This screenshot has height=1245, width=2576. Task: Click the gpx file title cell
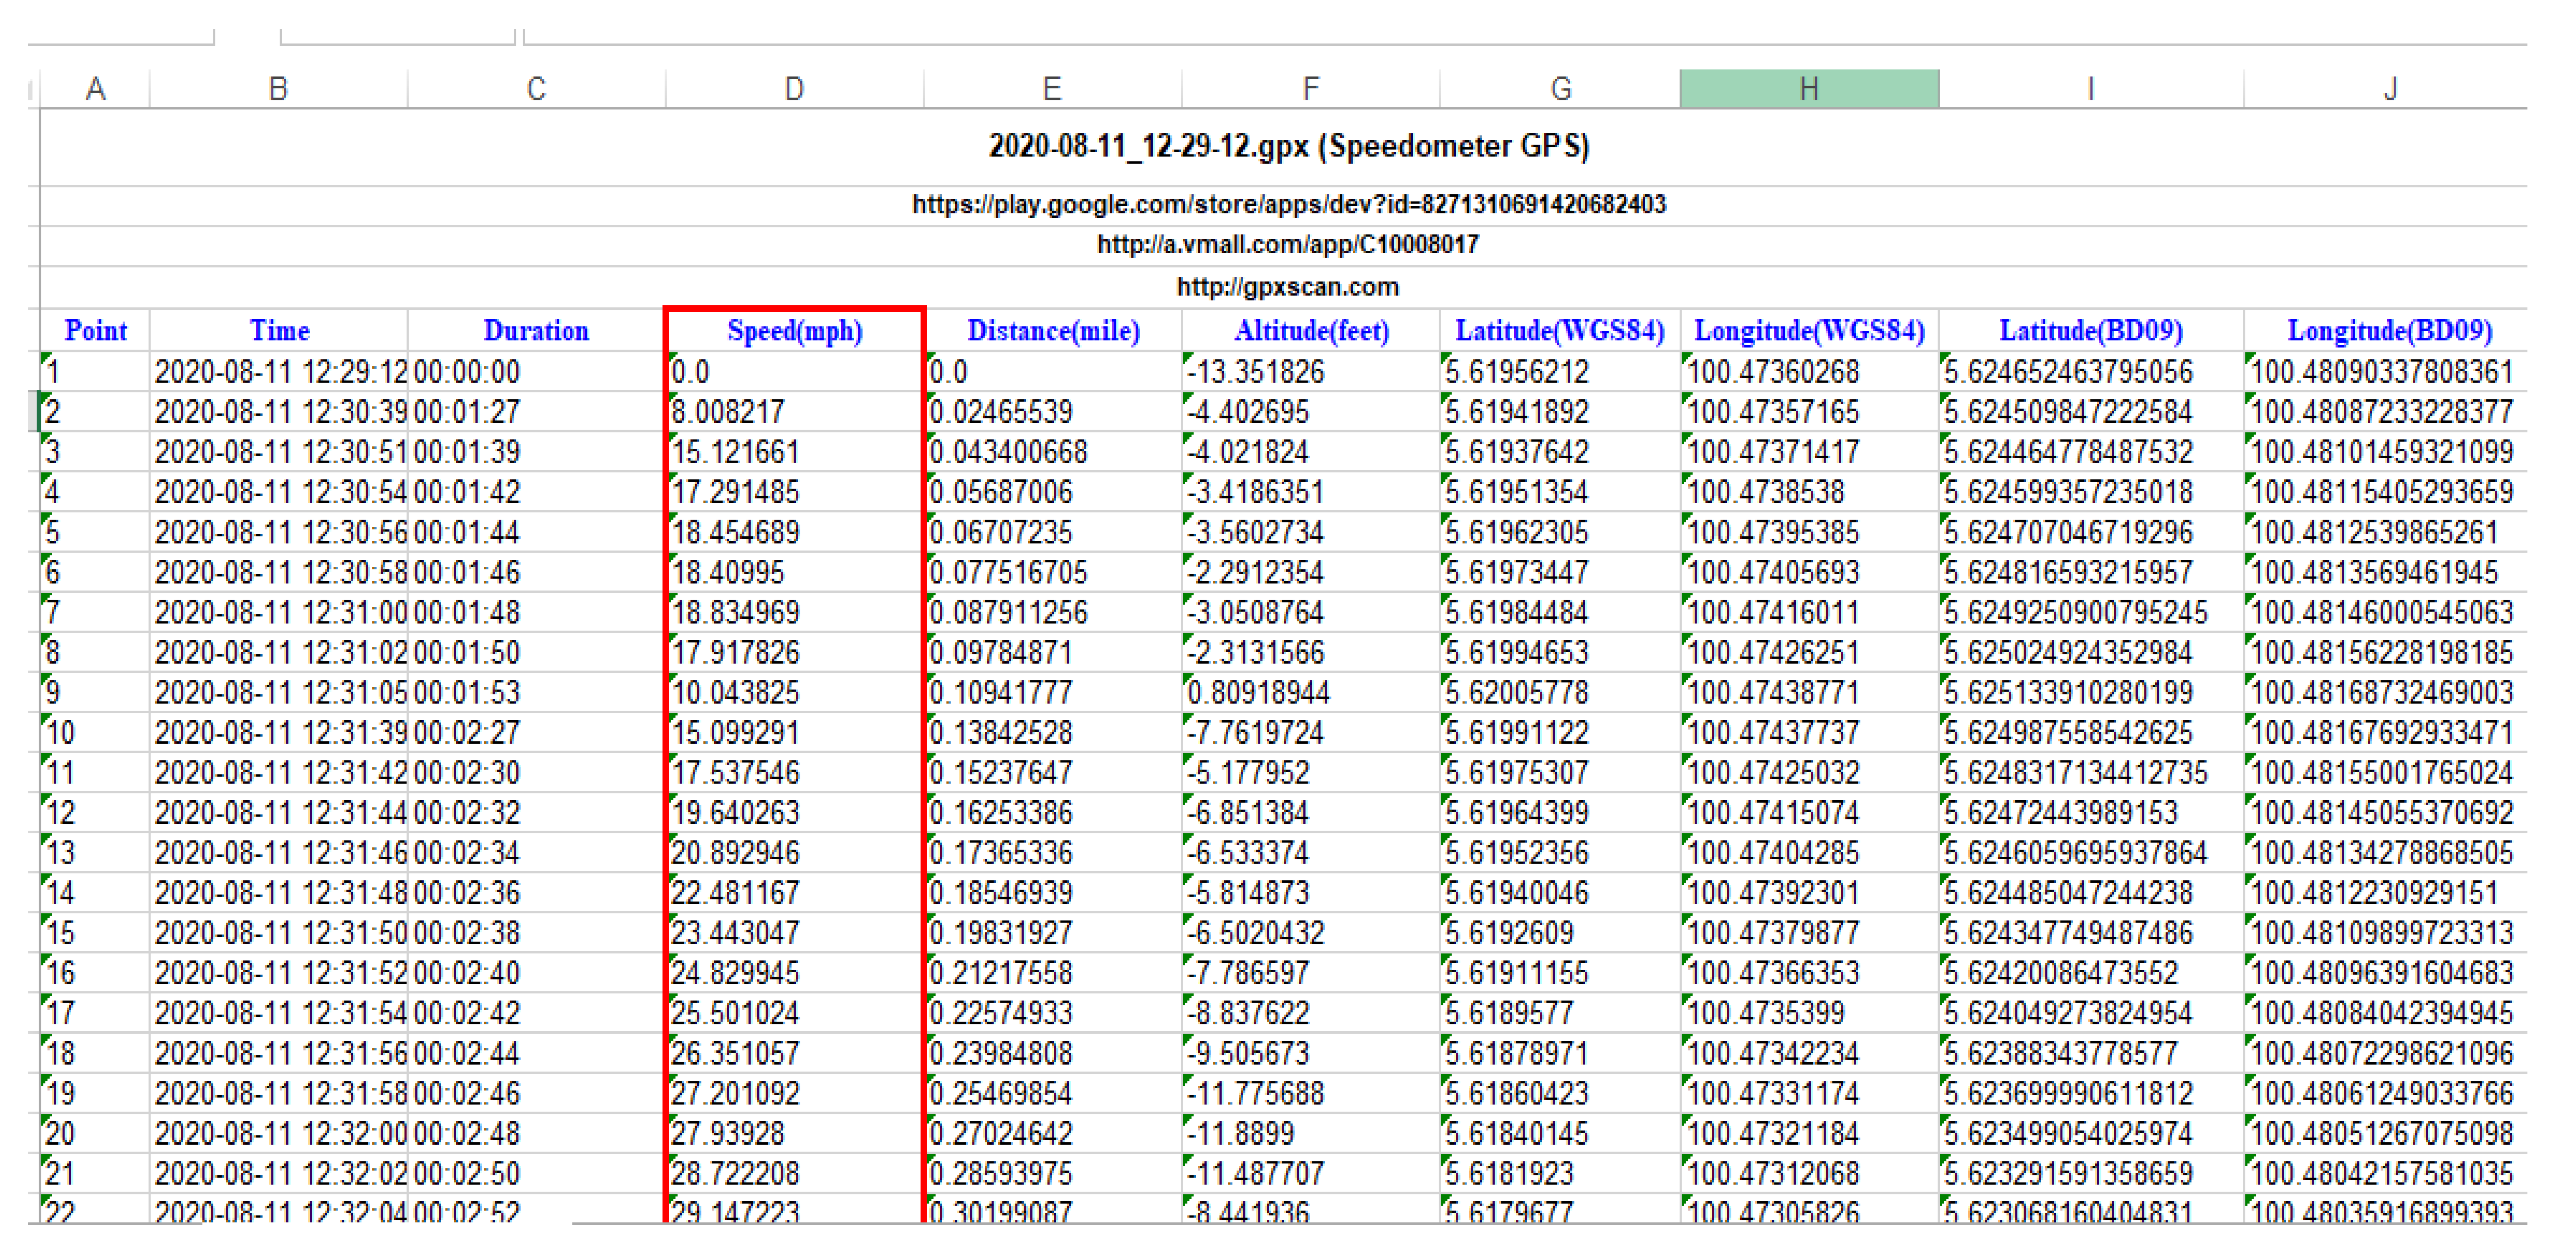[1288, 147]
